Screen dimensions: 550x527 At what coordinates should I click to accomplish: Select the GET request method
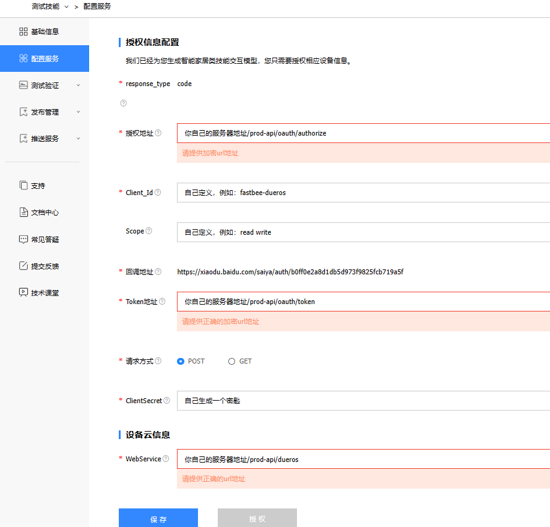click(x=231, y=361)
